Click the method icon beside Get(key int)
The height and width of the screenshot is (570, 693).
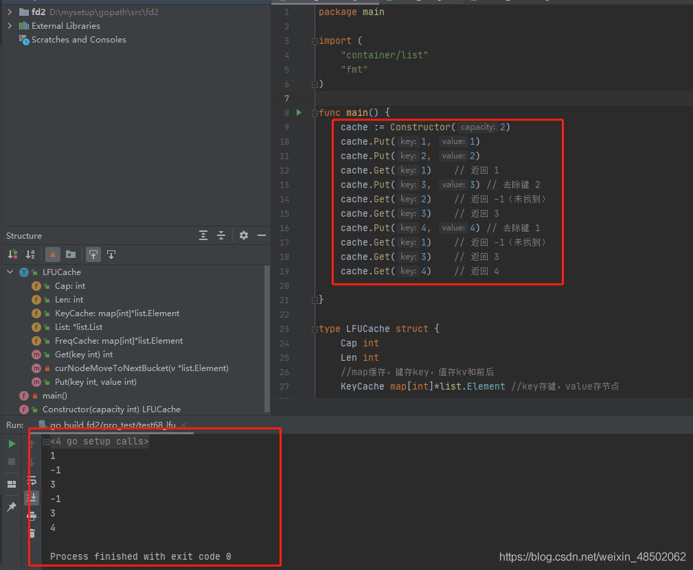(36, 354)
